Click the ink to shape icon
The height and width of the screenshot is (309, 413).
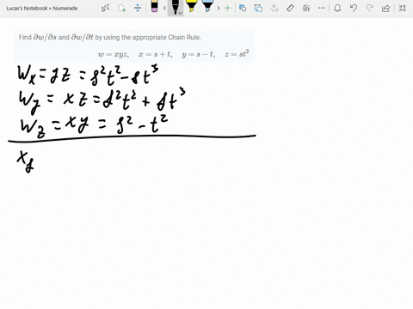coord(258,8)
